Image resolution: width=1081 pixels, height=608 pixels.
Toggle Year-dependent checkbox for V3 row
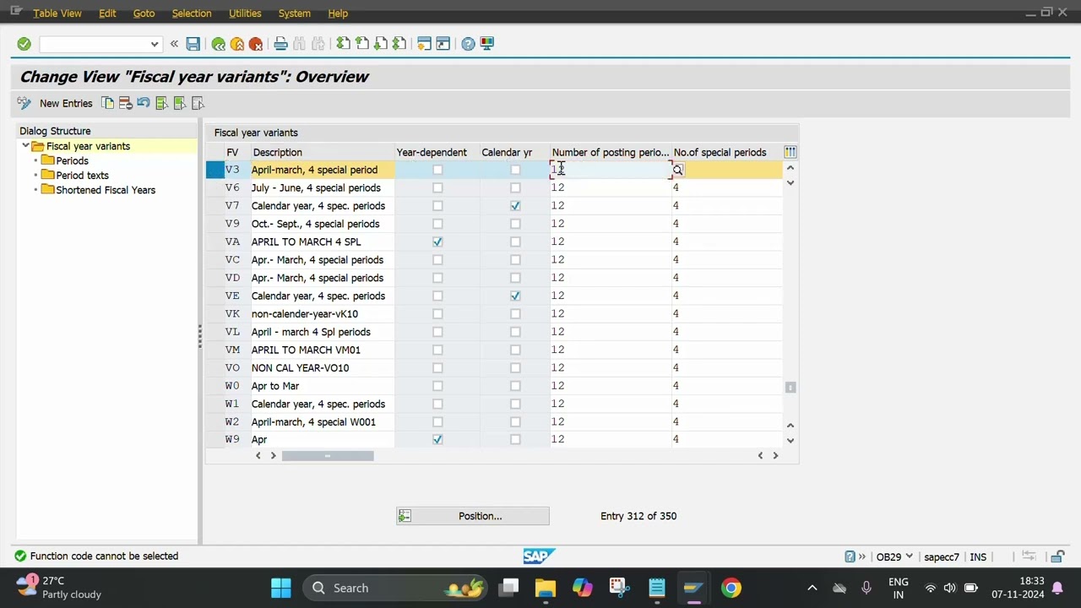[x=437, y=170]
